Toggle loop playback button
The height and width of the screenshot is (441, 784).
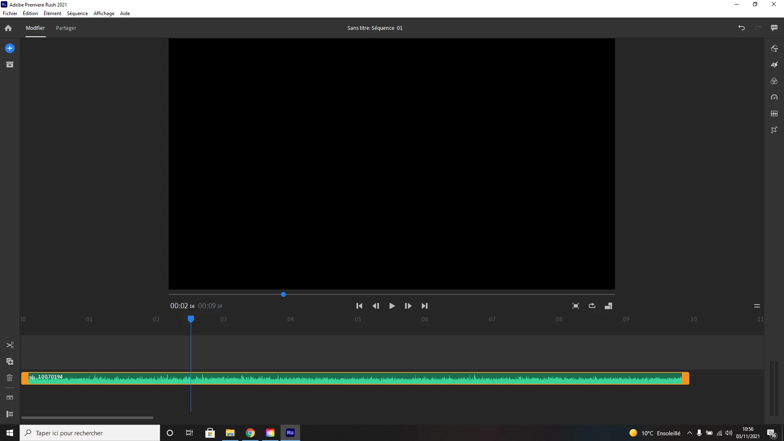coord(592,306)
